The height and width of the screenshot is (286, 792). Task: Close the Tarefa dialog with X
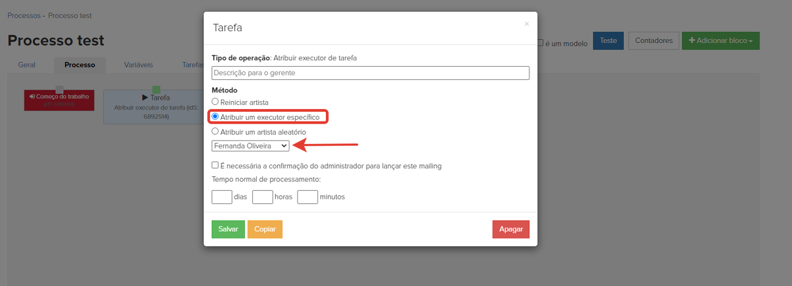pyautogui.click(x=526, y=24)
